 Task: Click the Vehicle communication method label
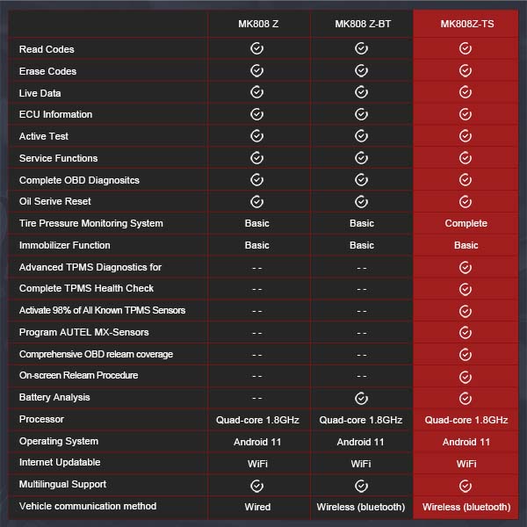click(88, 506)
